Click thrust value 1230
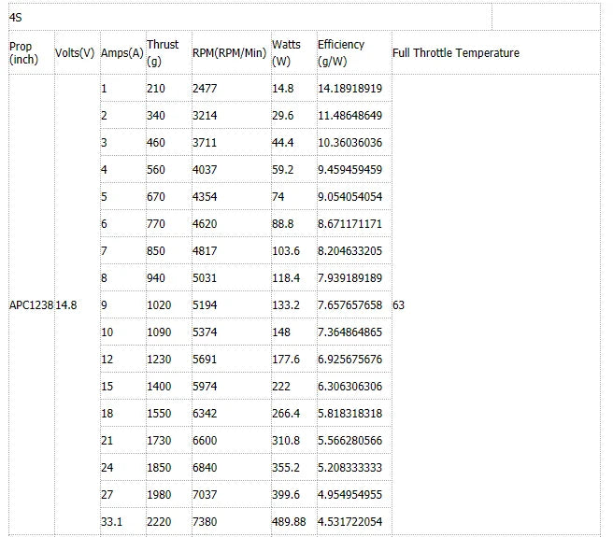The width and height of the screenshot is (613, 537). (159, 359)
